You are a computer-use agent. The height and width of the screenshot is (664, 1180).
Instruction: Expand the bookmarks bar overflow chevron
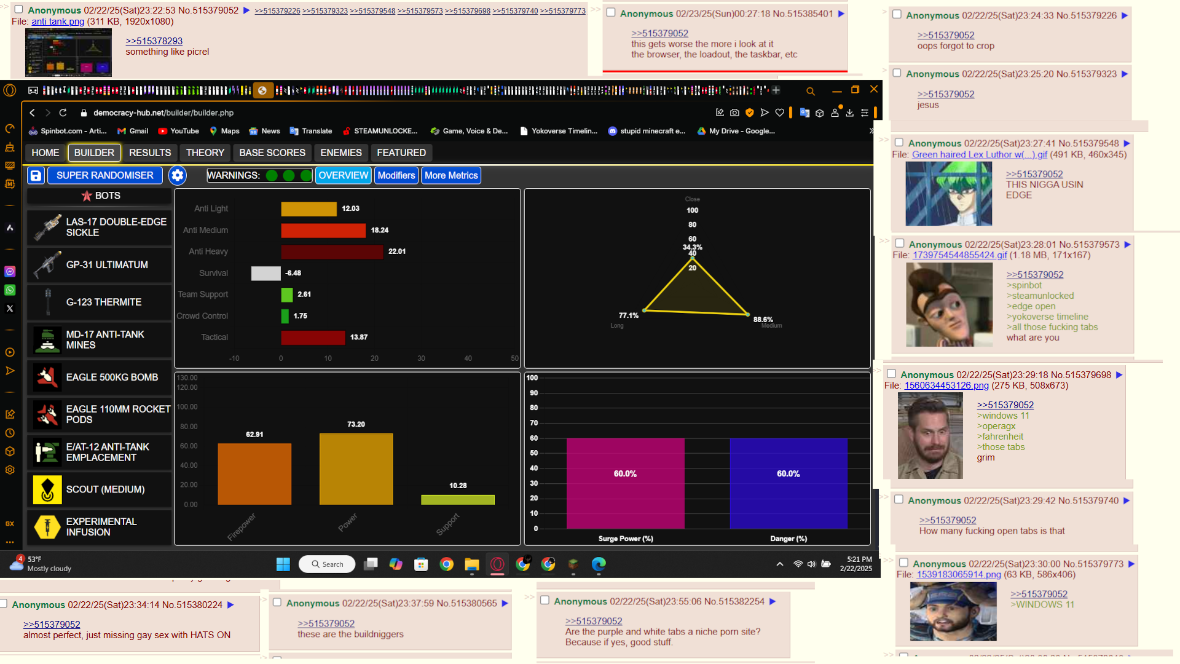click(x=871, y=131)
